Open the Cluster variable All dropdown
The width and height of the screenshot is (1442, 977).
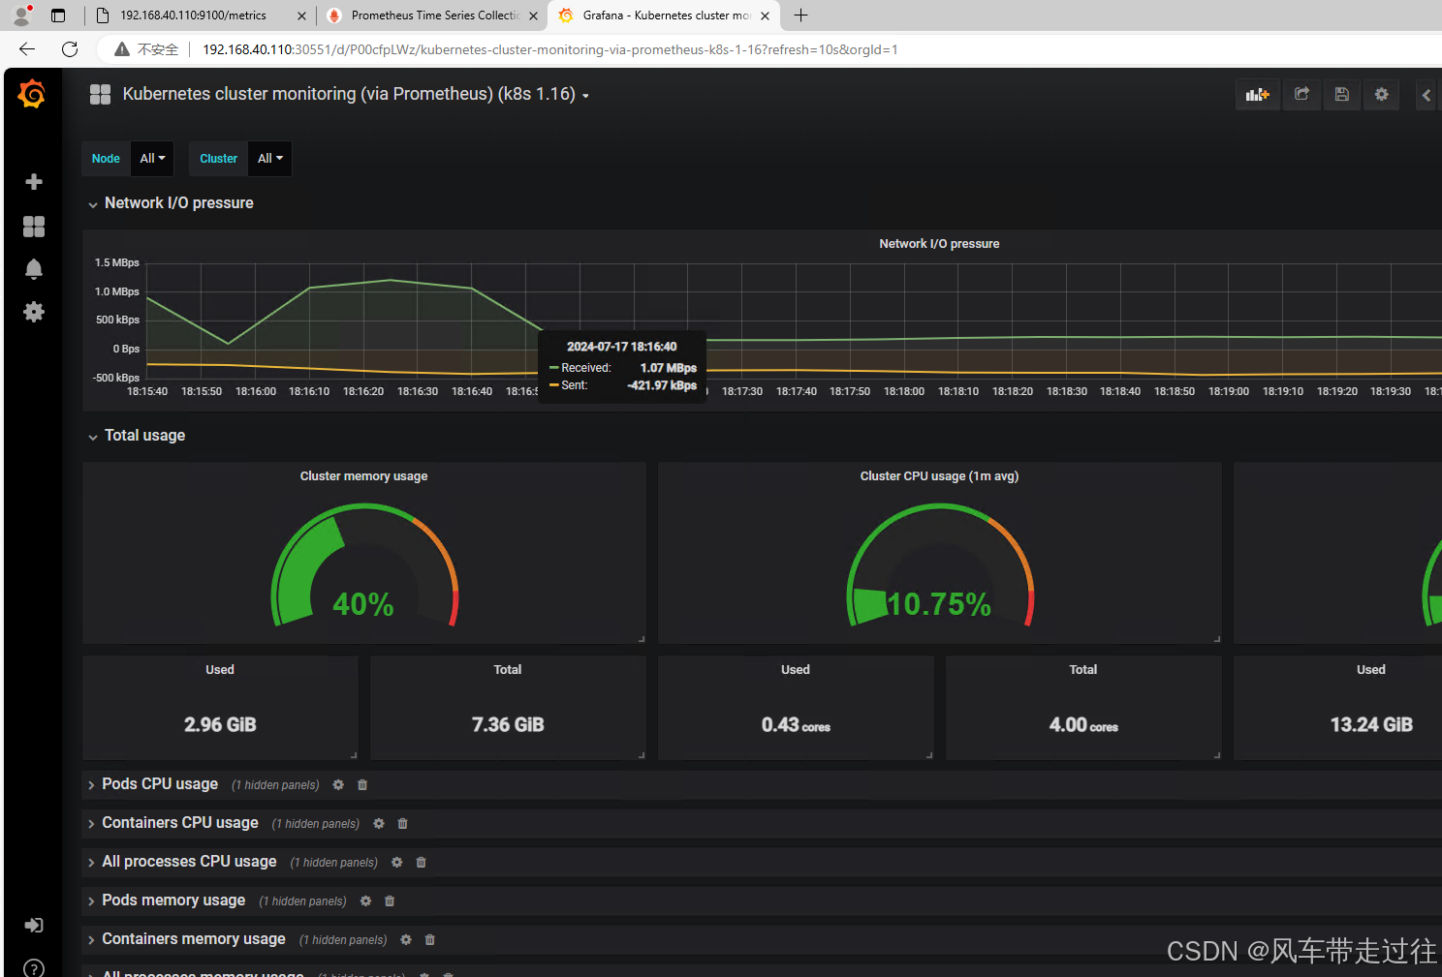(270, 159)
